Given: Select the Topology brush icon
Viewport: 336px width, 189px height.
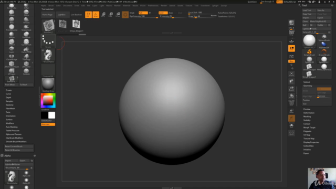Looking at the screenshot, I should [26, 57].
